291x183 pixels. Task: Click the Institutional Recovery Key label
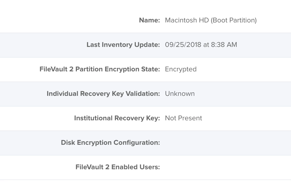pyautogui.click(x=117, y=118)
